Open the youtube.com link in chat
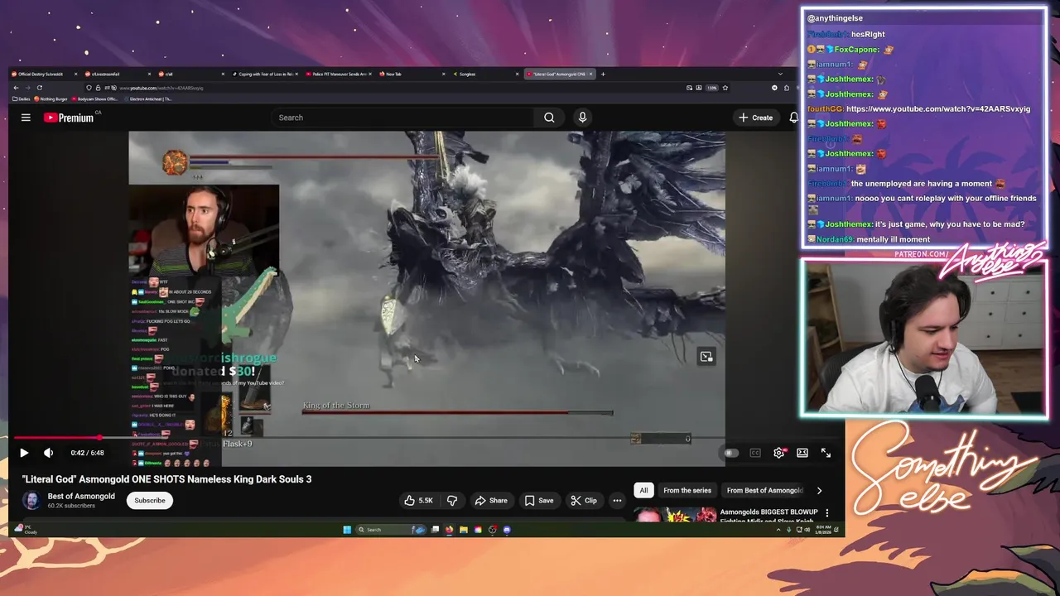 pos(938,108)
